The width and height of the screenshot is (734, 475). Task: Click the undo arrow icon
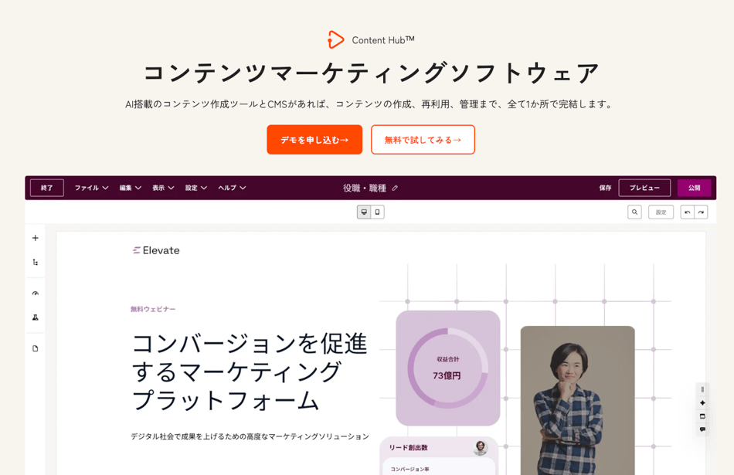pyautogui.click(x=687, y=212)
